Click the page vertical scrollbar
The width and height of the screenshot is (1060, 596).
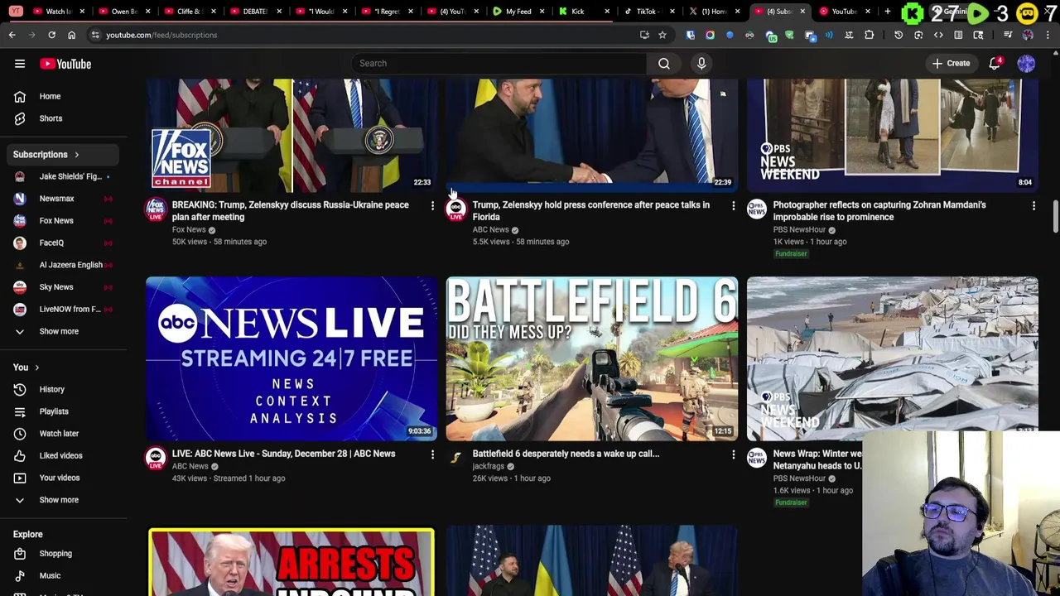1055,215
